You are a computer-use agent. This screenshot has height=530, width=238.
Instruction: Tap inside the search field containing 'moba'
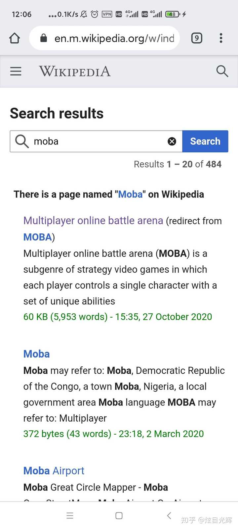pos(83,141)
